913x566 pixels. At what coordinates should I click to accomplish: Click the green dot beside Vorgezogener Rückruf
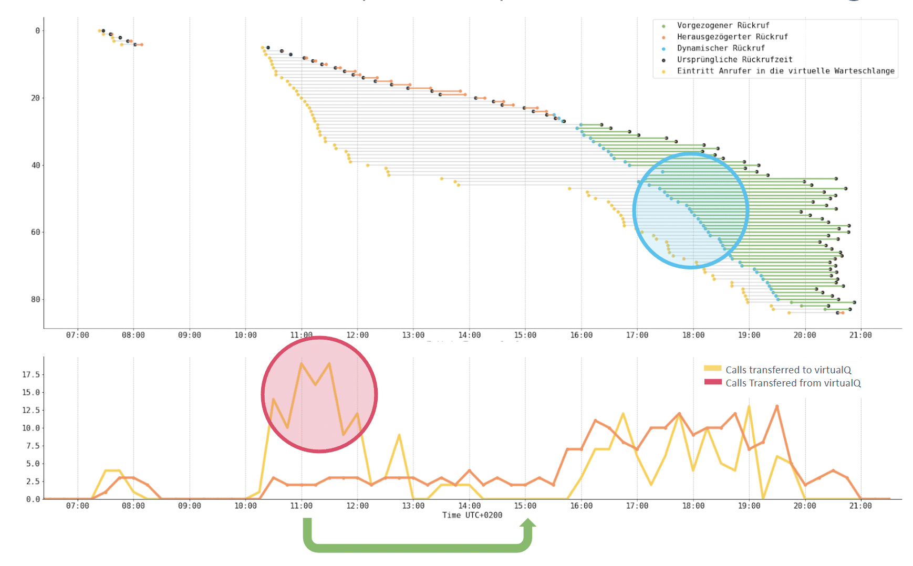(x=663, y=26)
